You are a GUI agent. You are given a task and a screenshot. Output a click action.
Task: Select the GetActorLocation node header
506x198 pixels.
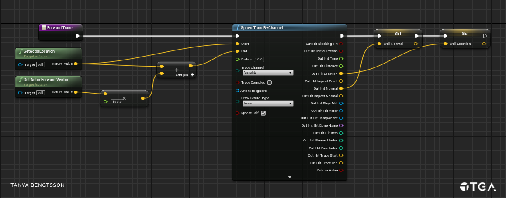[x=49, y=53]
